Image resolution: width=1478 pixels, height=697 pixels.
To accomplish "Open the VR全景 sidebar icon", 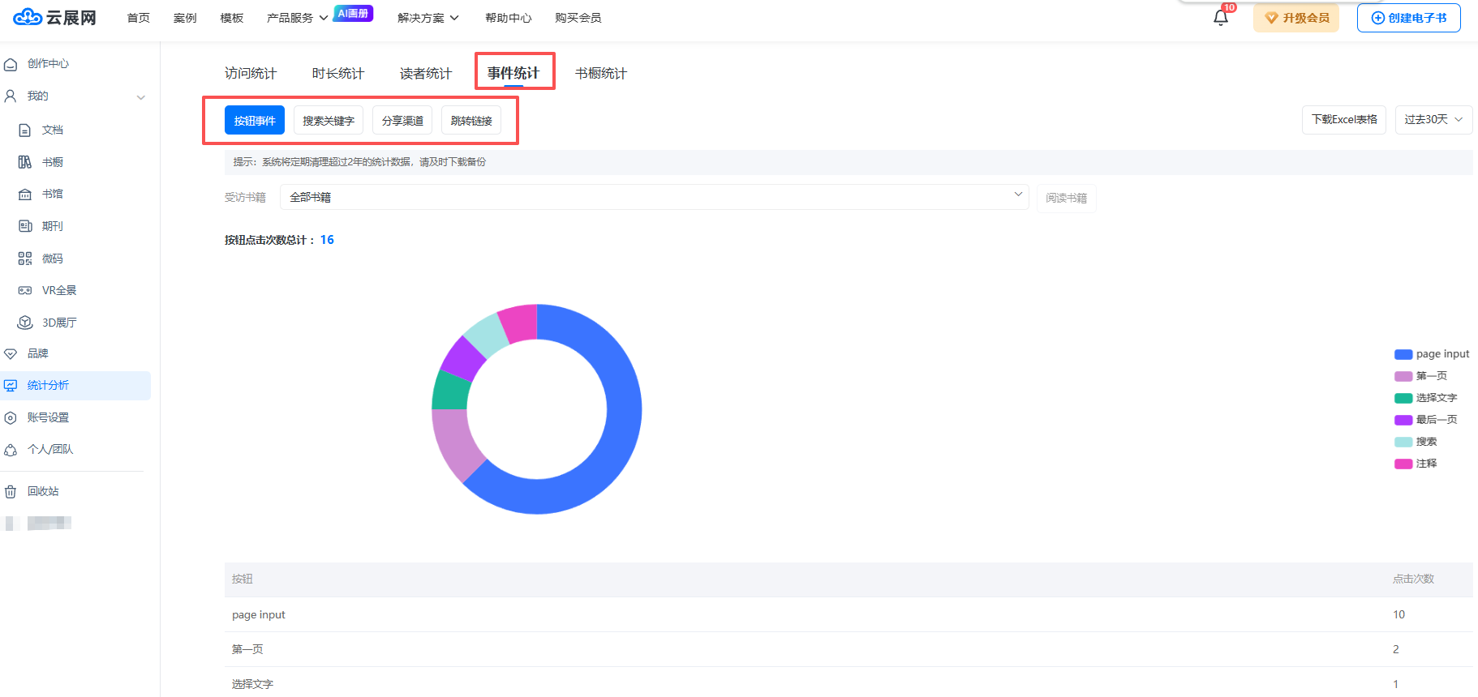I will coord(25,290).
